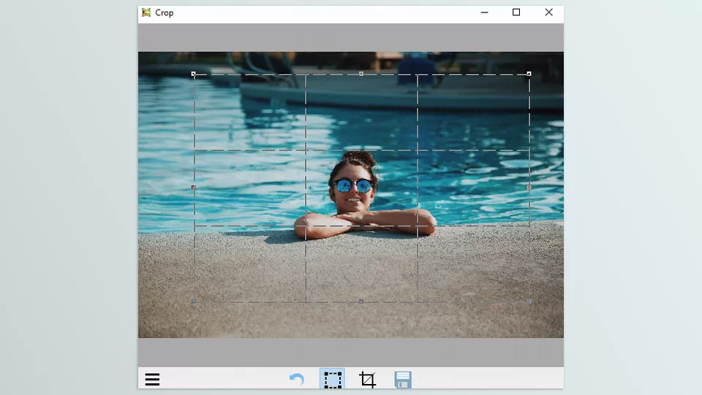Toggle the dashed selection rectangle tool

(x=332, y=380)
